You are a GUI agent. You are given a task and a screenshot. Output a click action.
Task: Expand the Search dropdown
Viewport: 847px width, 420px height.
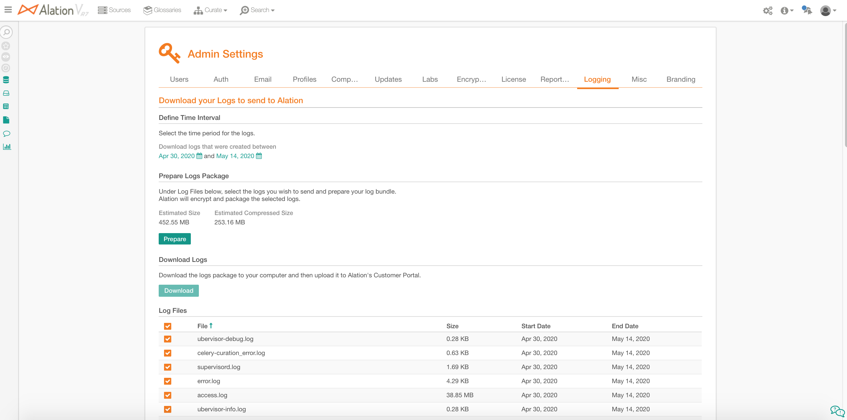[257, 10]
